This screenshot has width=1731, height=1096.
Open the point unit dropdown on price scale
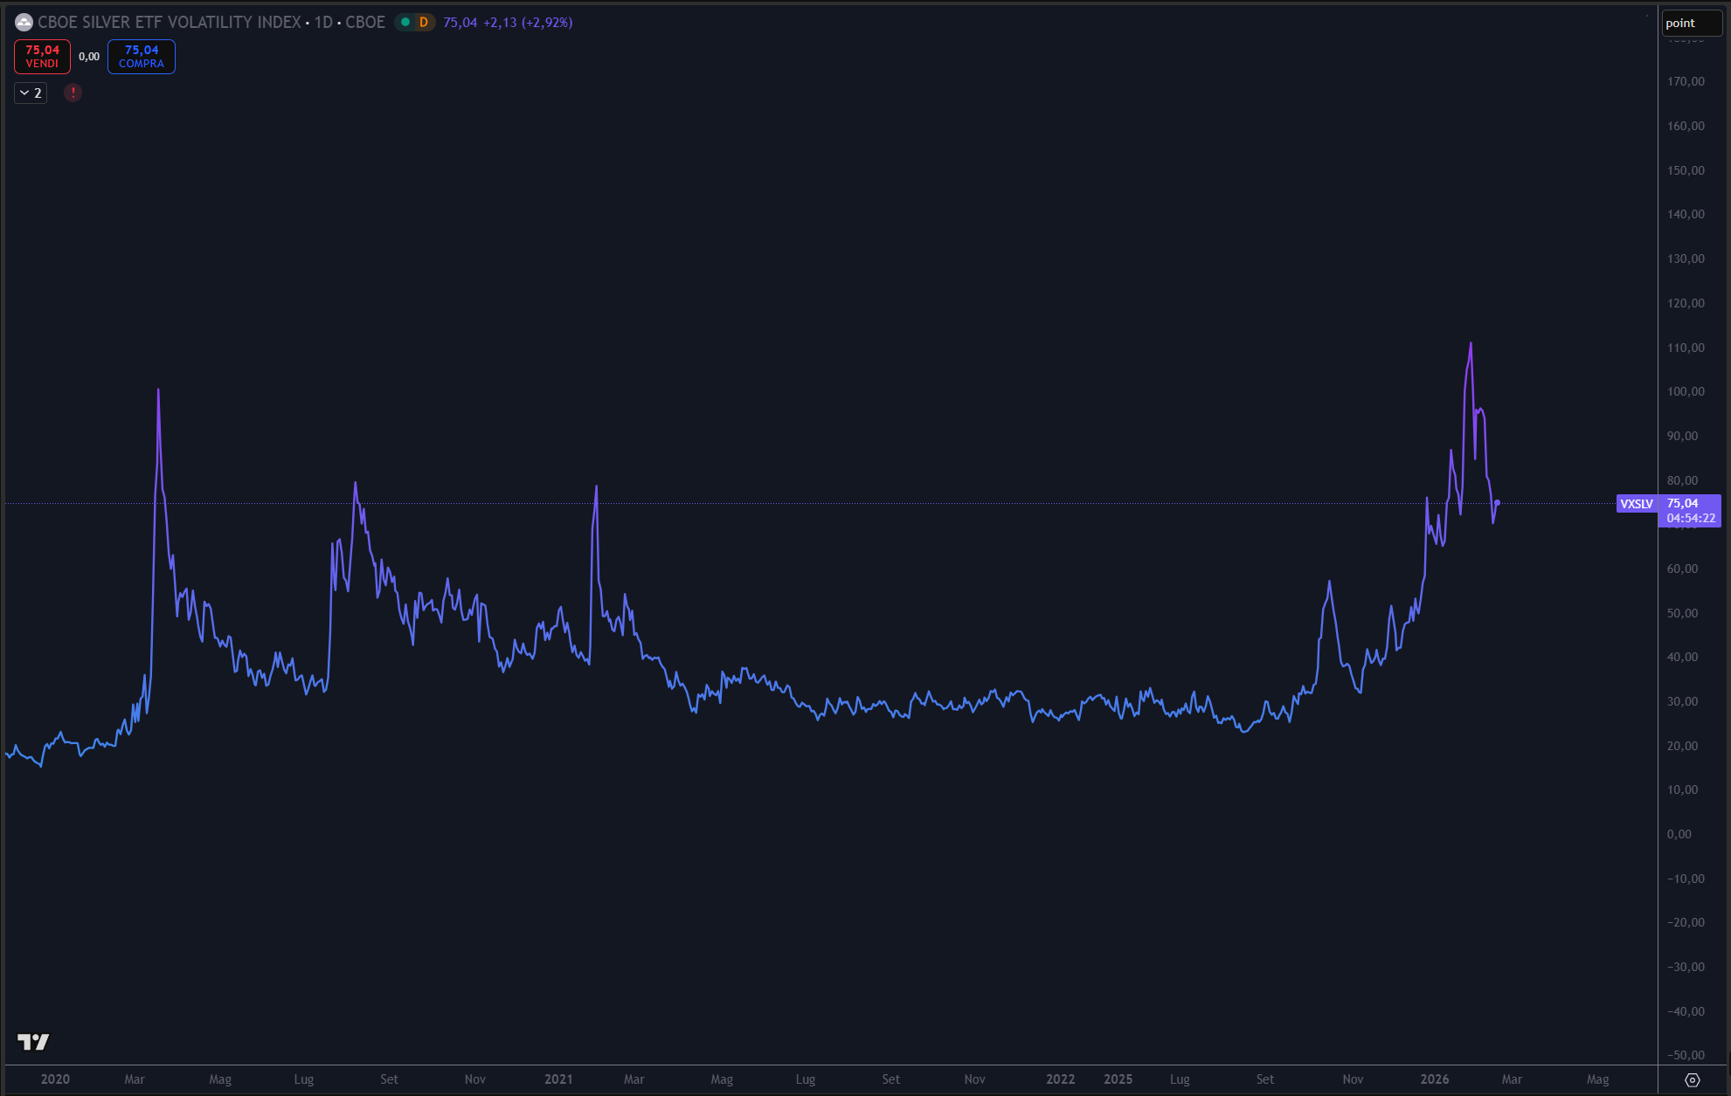(x=1690, y=23)
